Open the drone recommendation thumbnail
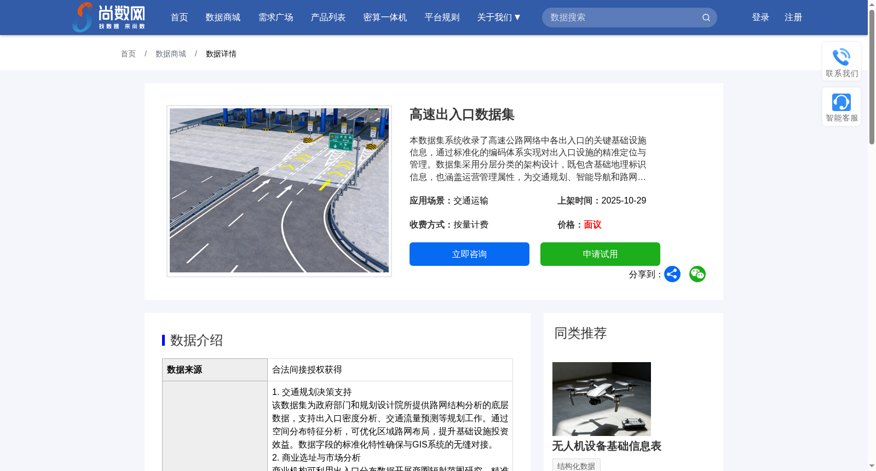The width and height of the screenshot is (876, 471). (x=602, y=399)
